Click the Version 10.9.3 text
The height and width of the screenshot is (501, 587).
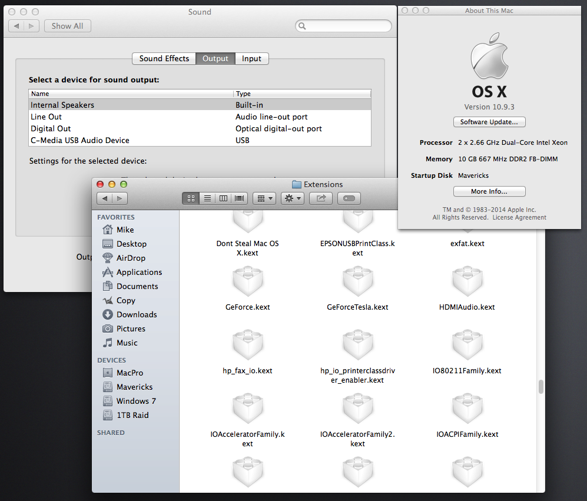(x=489, y=107)
